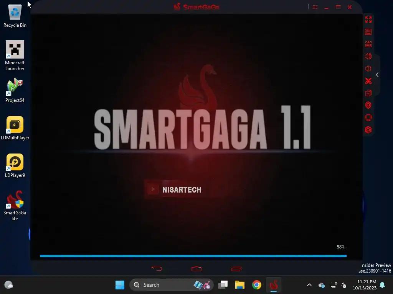Screen dimensions: 393x294
Task: Click the scissors screenshot icon
Action: point(368,81)
